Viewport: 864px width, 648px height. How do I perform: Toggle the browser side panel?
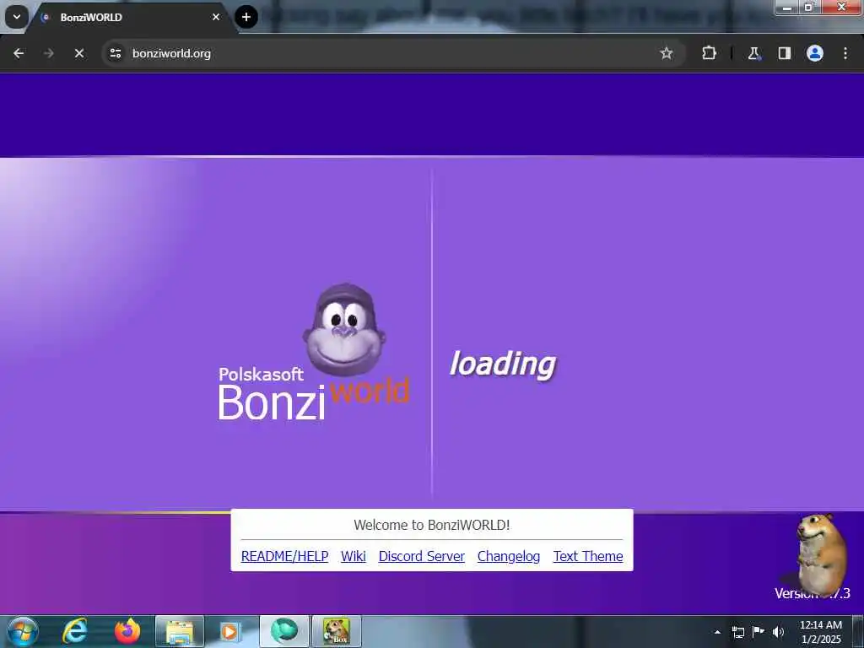785,53
